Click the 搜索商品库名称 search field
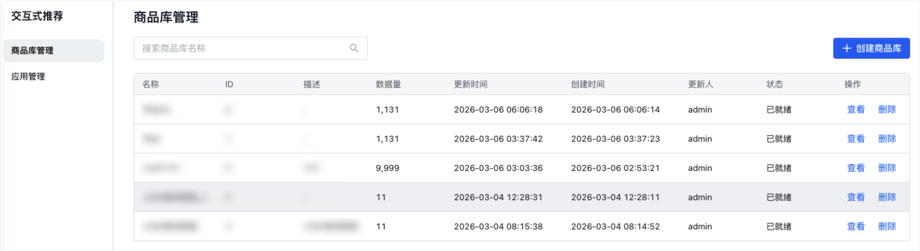 (251, 48)
